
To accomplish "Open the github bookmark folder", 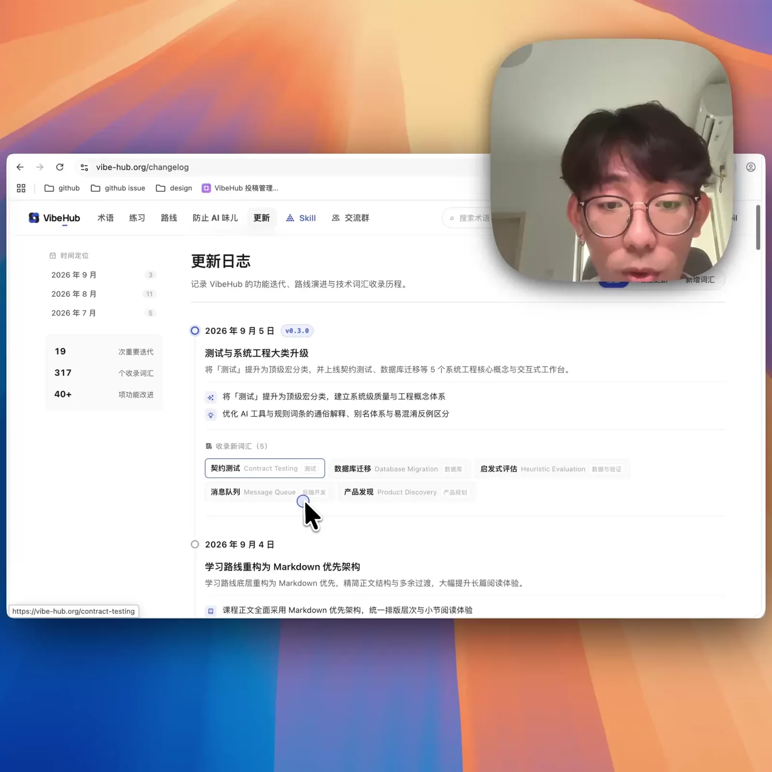I will [x=62, y=188].
